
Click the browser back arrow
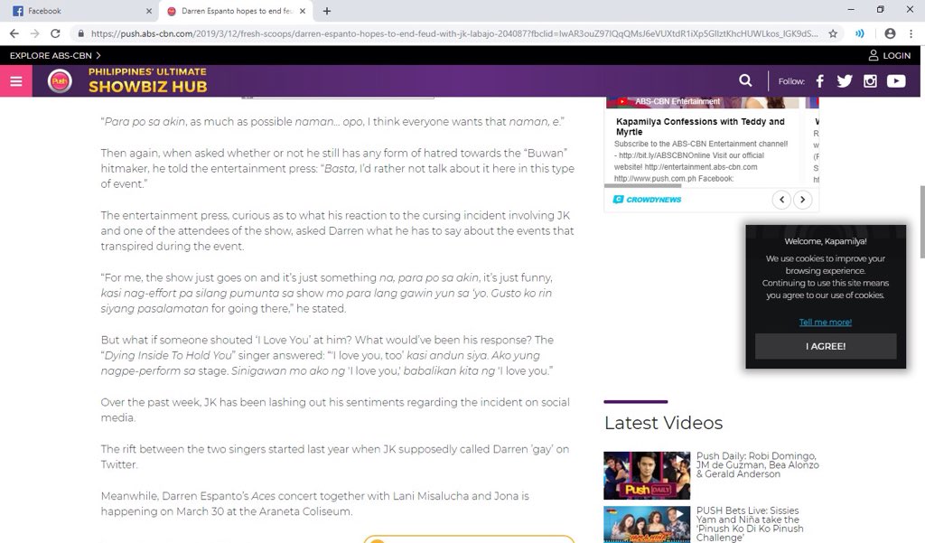14,33
